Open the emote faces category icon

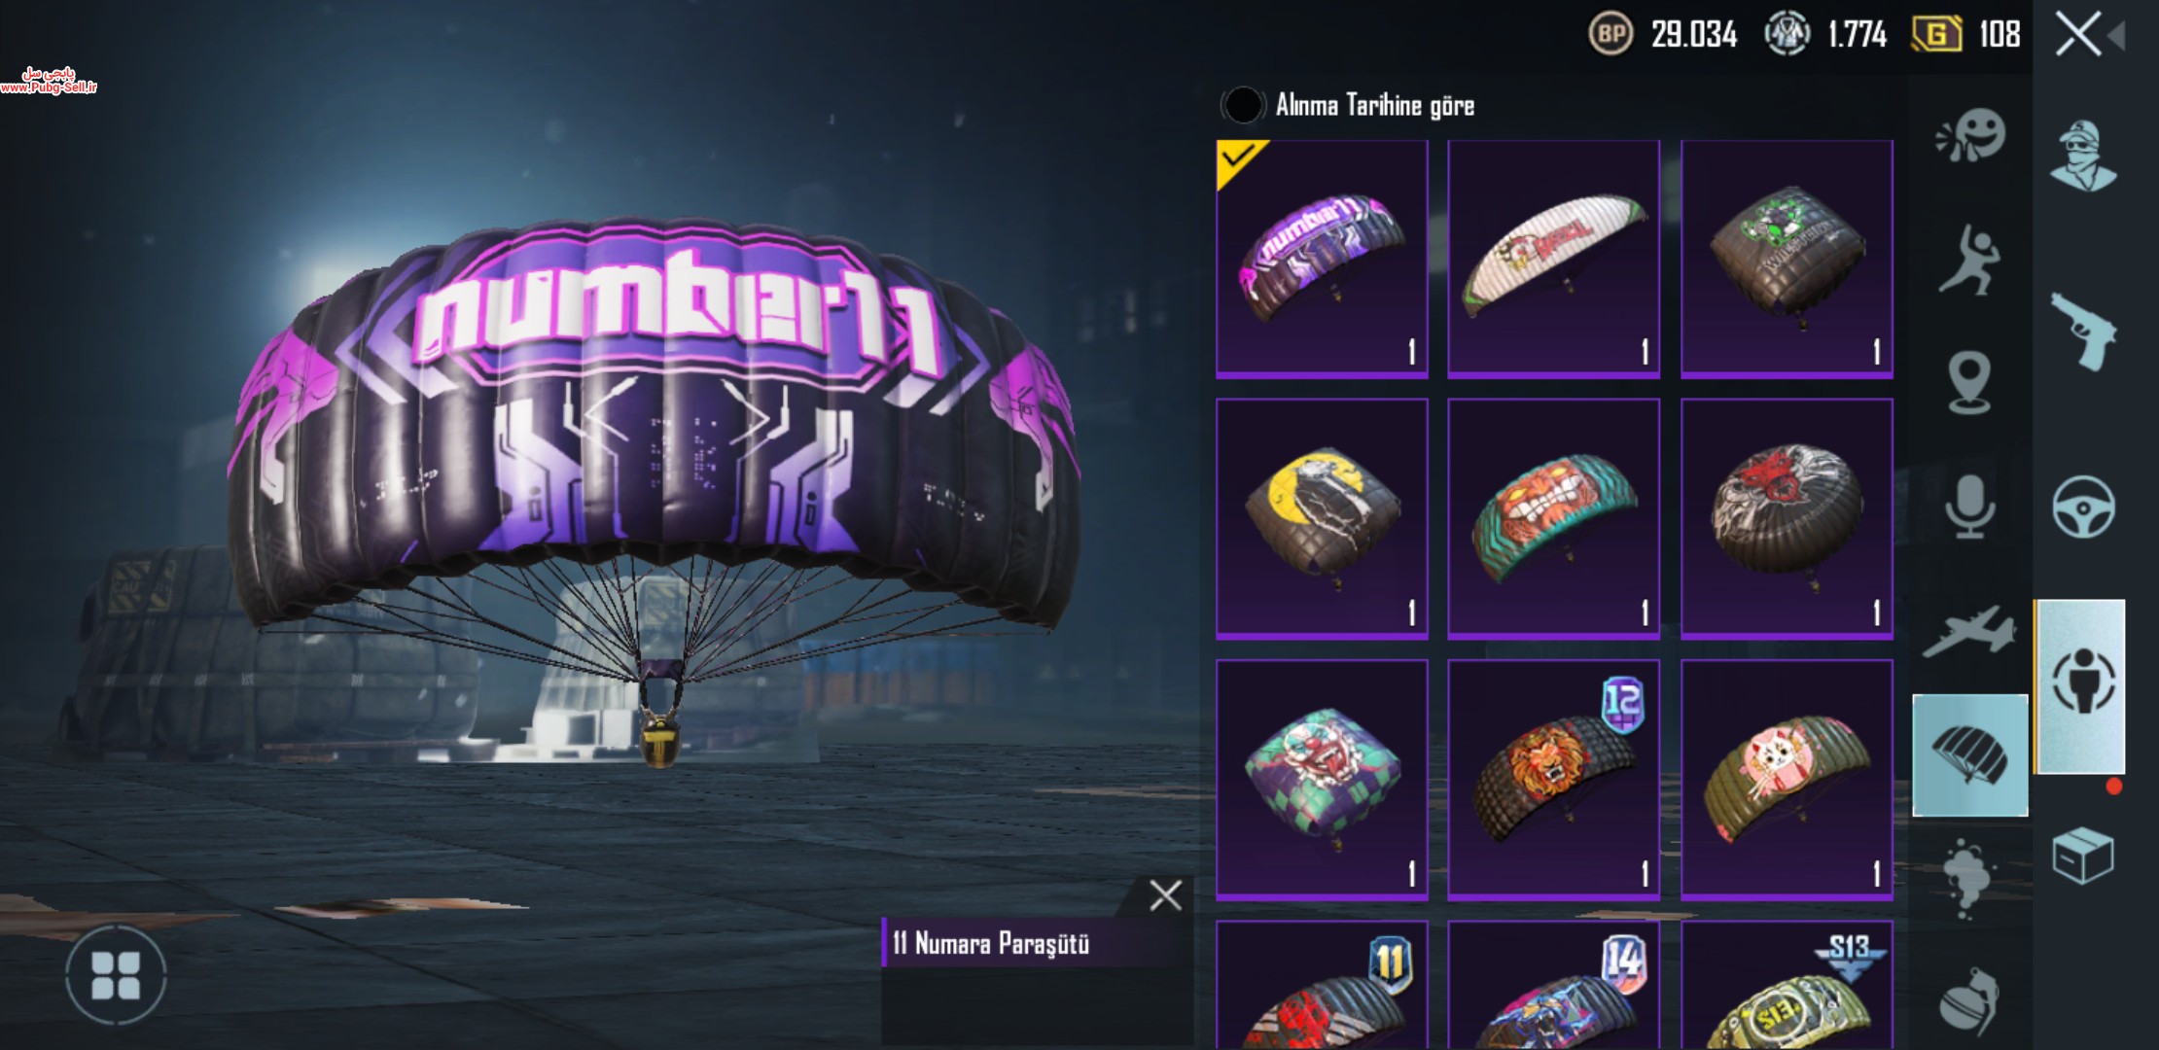pyautogui.click(x=1970, y=136)
